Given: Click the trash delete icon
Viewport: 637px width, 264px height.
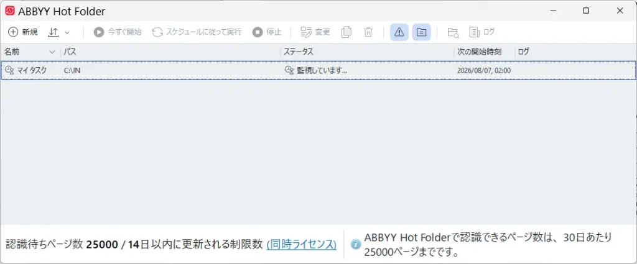Looking at the screenshot, I should click(x=368, y=32).
